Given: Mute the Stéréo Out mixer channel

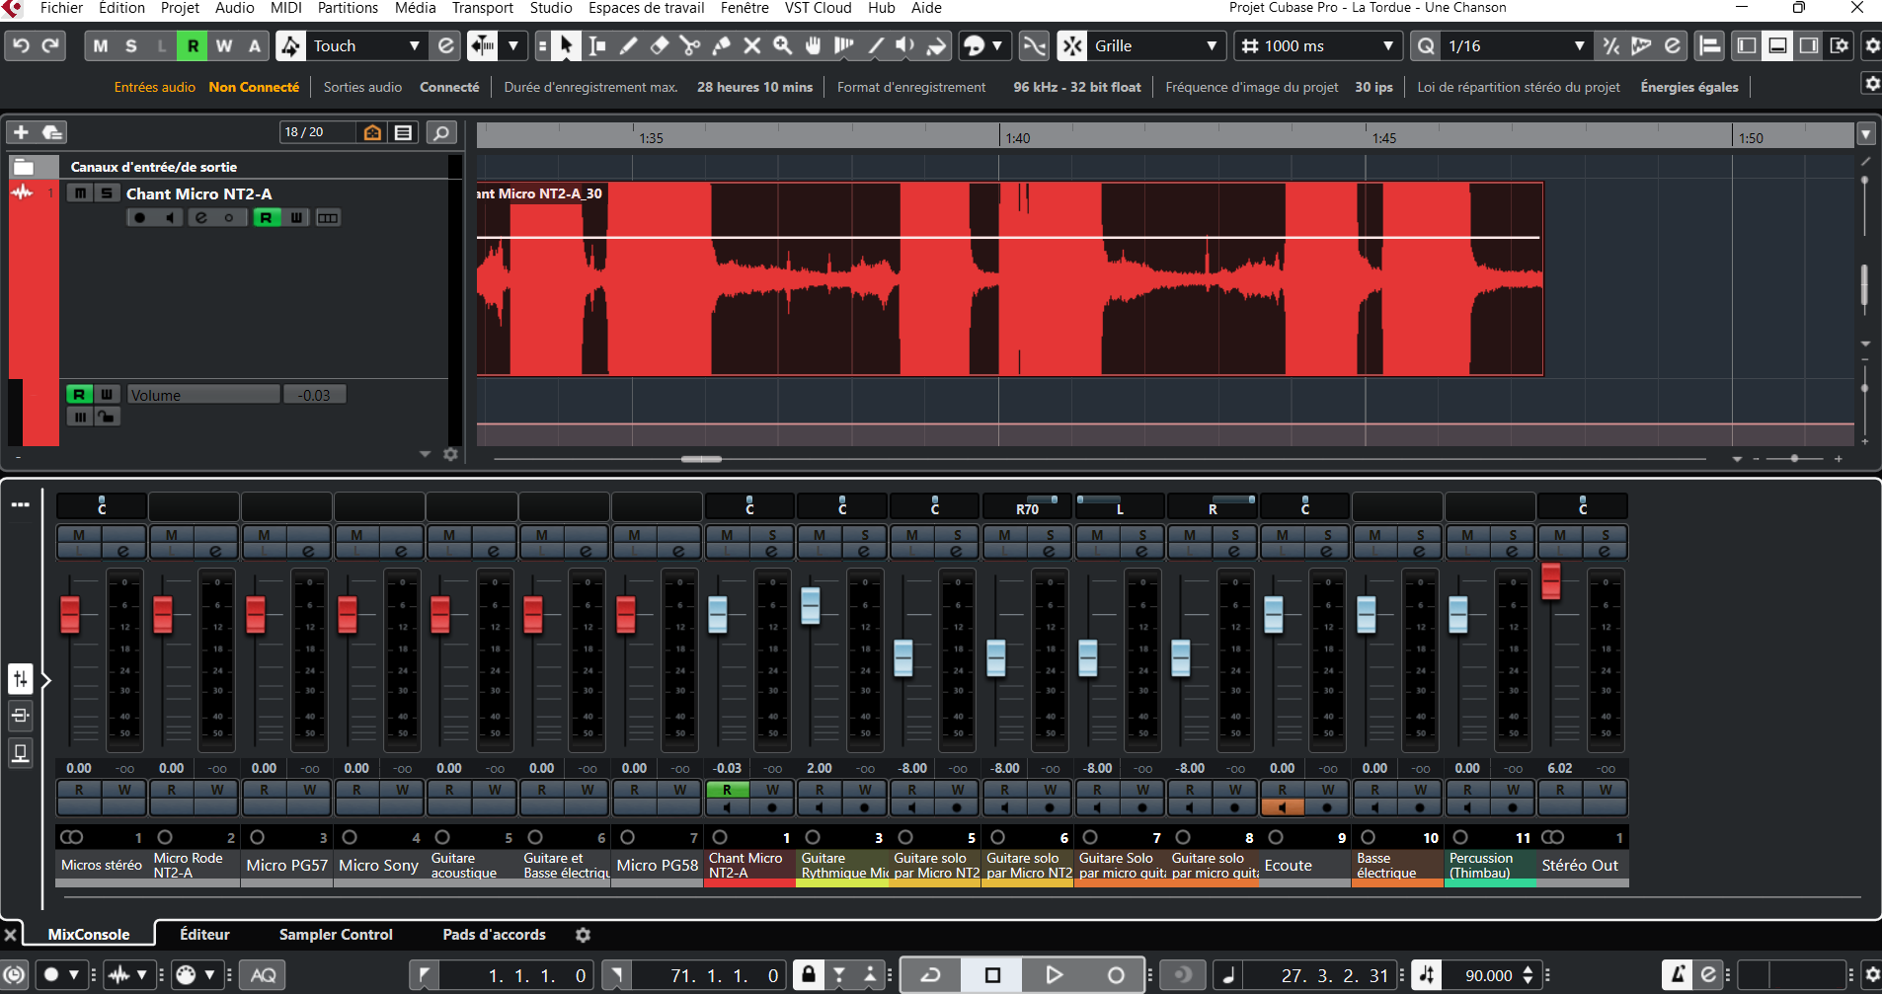Looking at the screenshot, I should (x=1560, y=535).
